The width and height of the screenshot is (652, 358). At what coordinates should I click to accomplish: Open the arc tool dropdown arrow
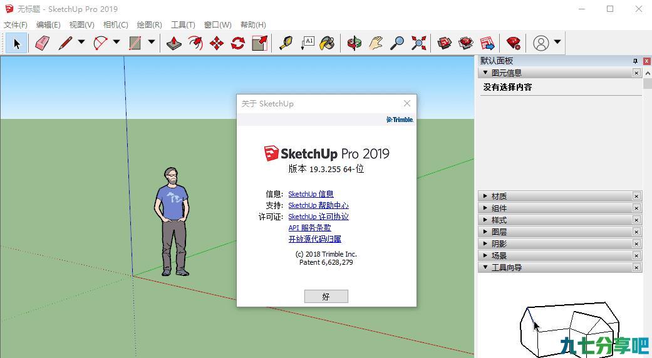(116, 42)
